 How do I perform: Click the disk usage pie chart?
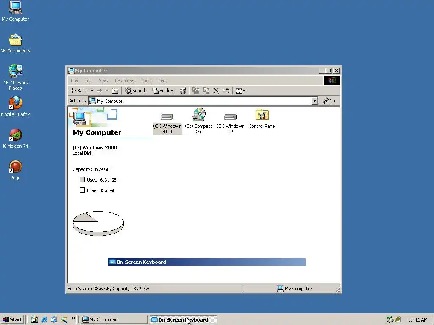pyautogui.click(x=98, y=223)
